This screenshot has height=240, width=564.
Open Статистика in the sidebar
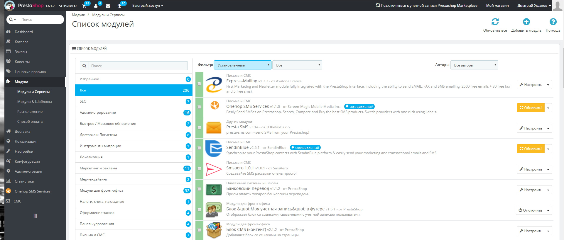35,181
